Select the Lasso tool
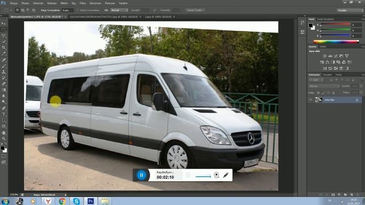The image size is (365, 205). click(4, 36)
